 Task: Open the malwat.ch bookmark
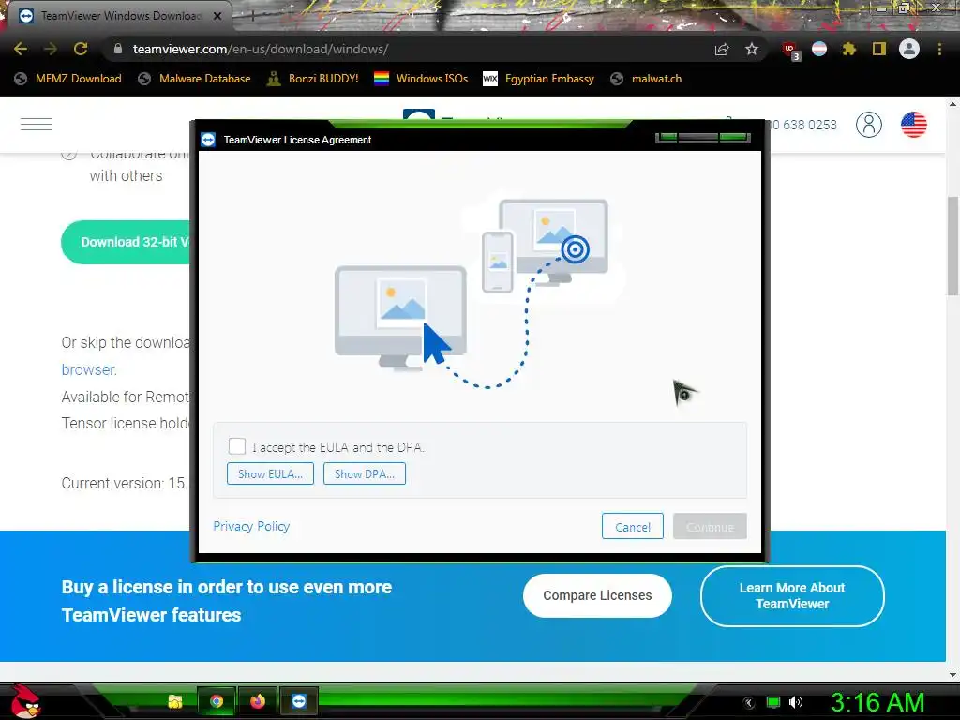(647, 79)
